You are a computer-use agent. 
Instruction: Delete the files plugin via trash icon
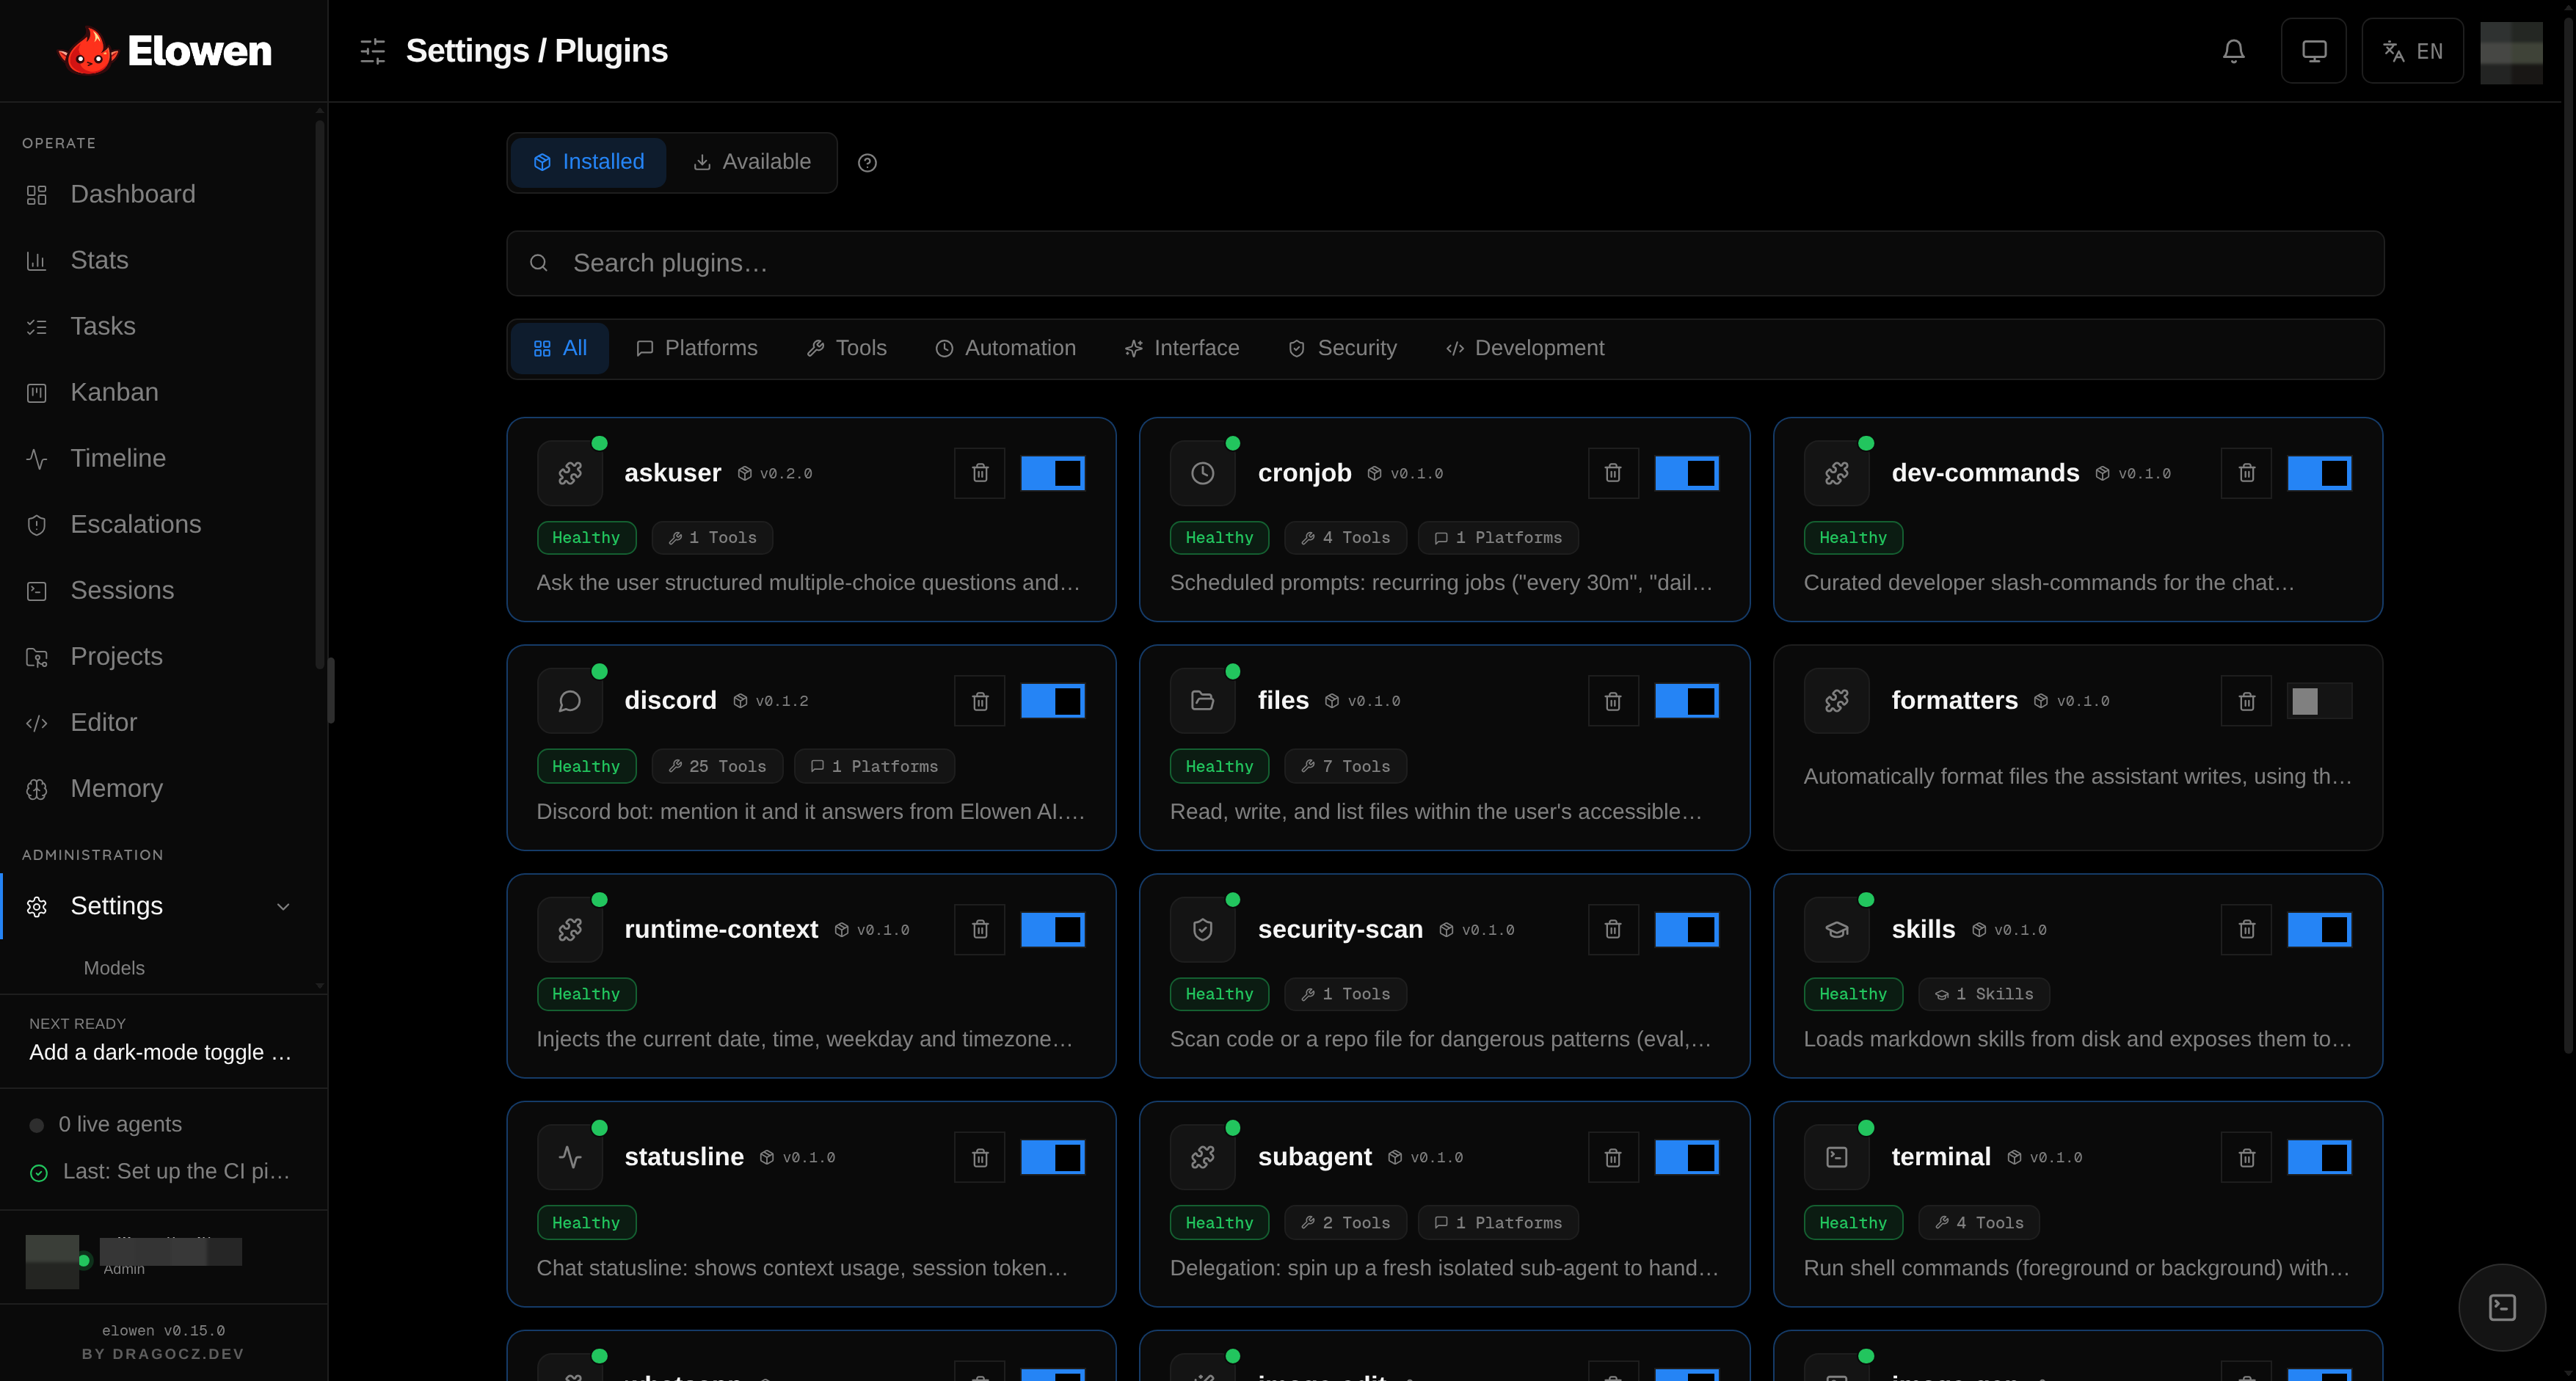(x=1613, y=701)
